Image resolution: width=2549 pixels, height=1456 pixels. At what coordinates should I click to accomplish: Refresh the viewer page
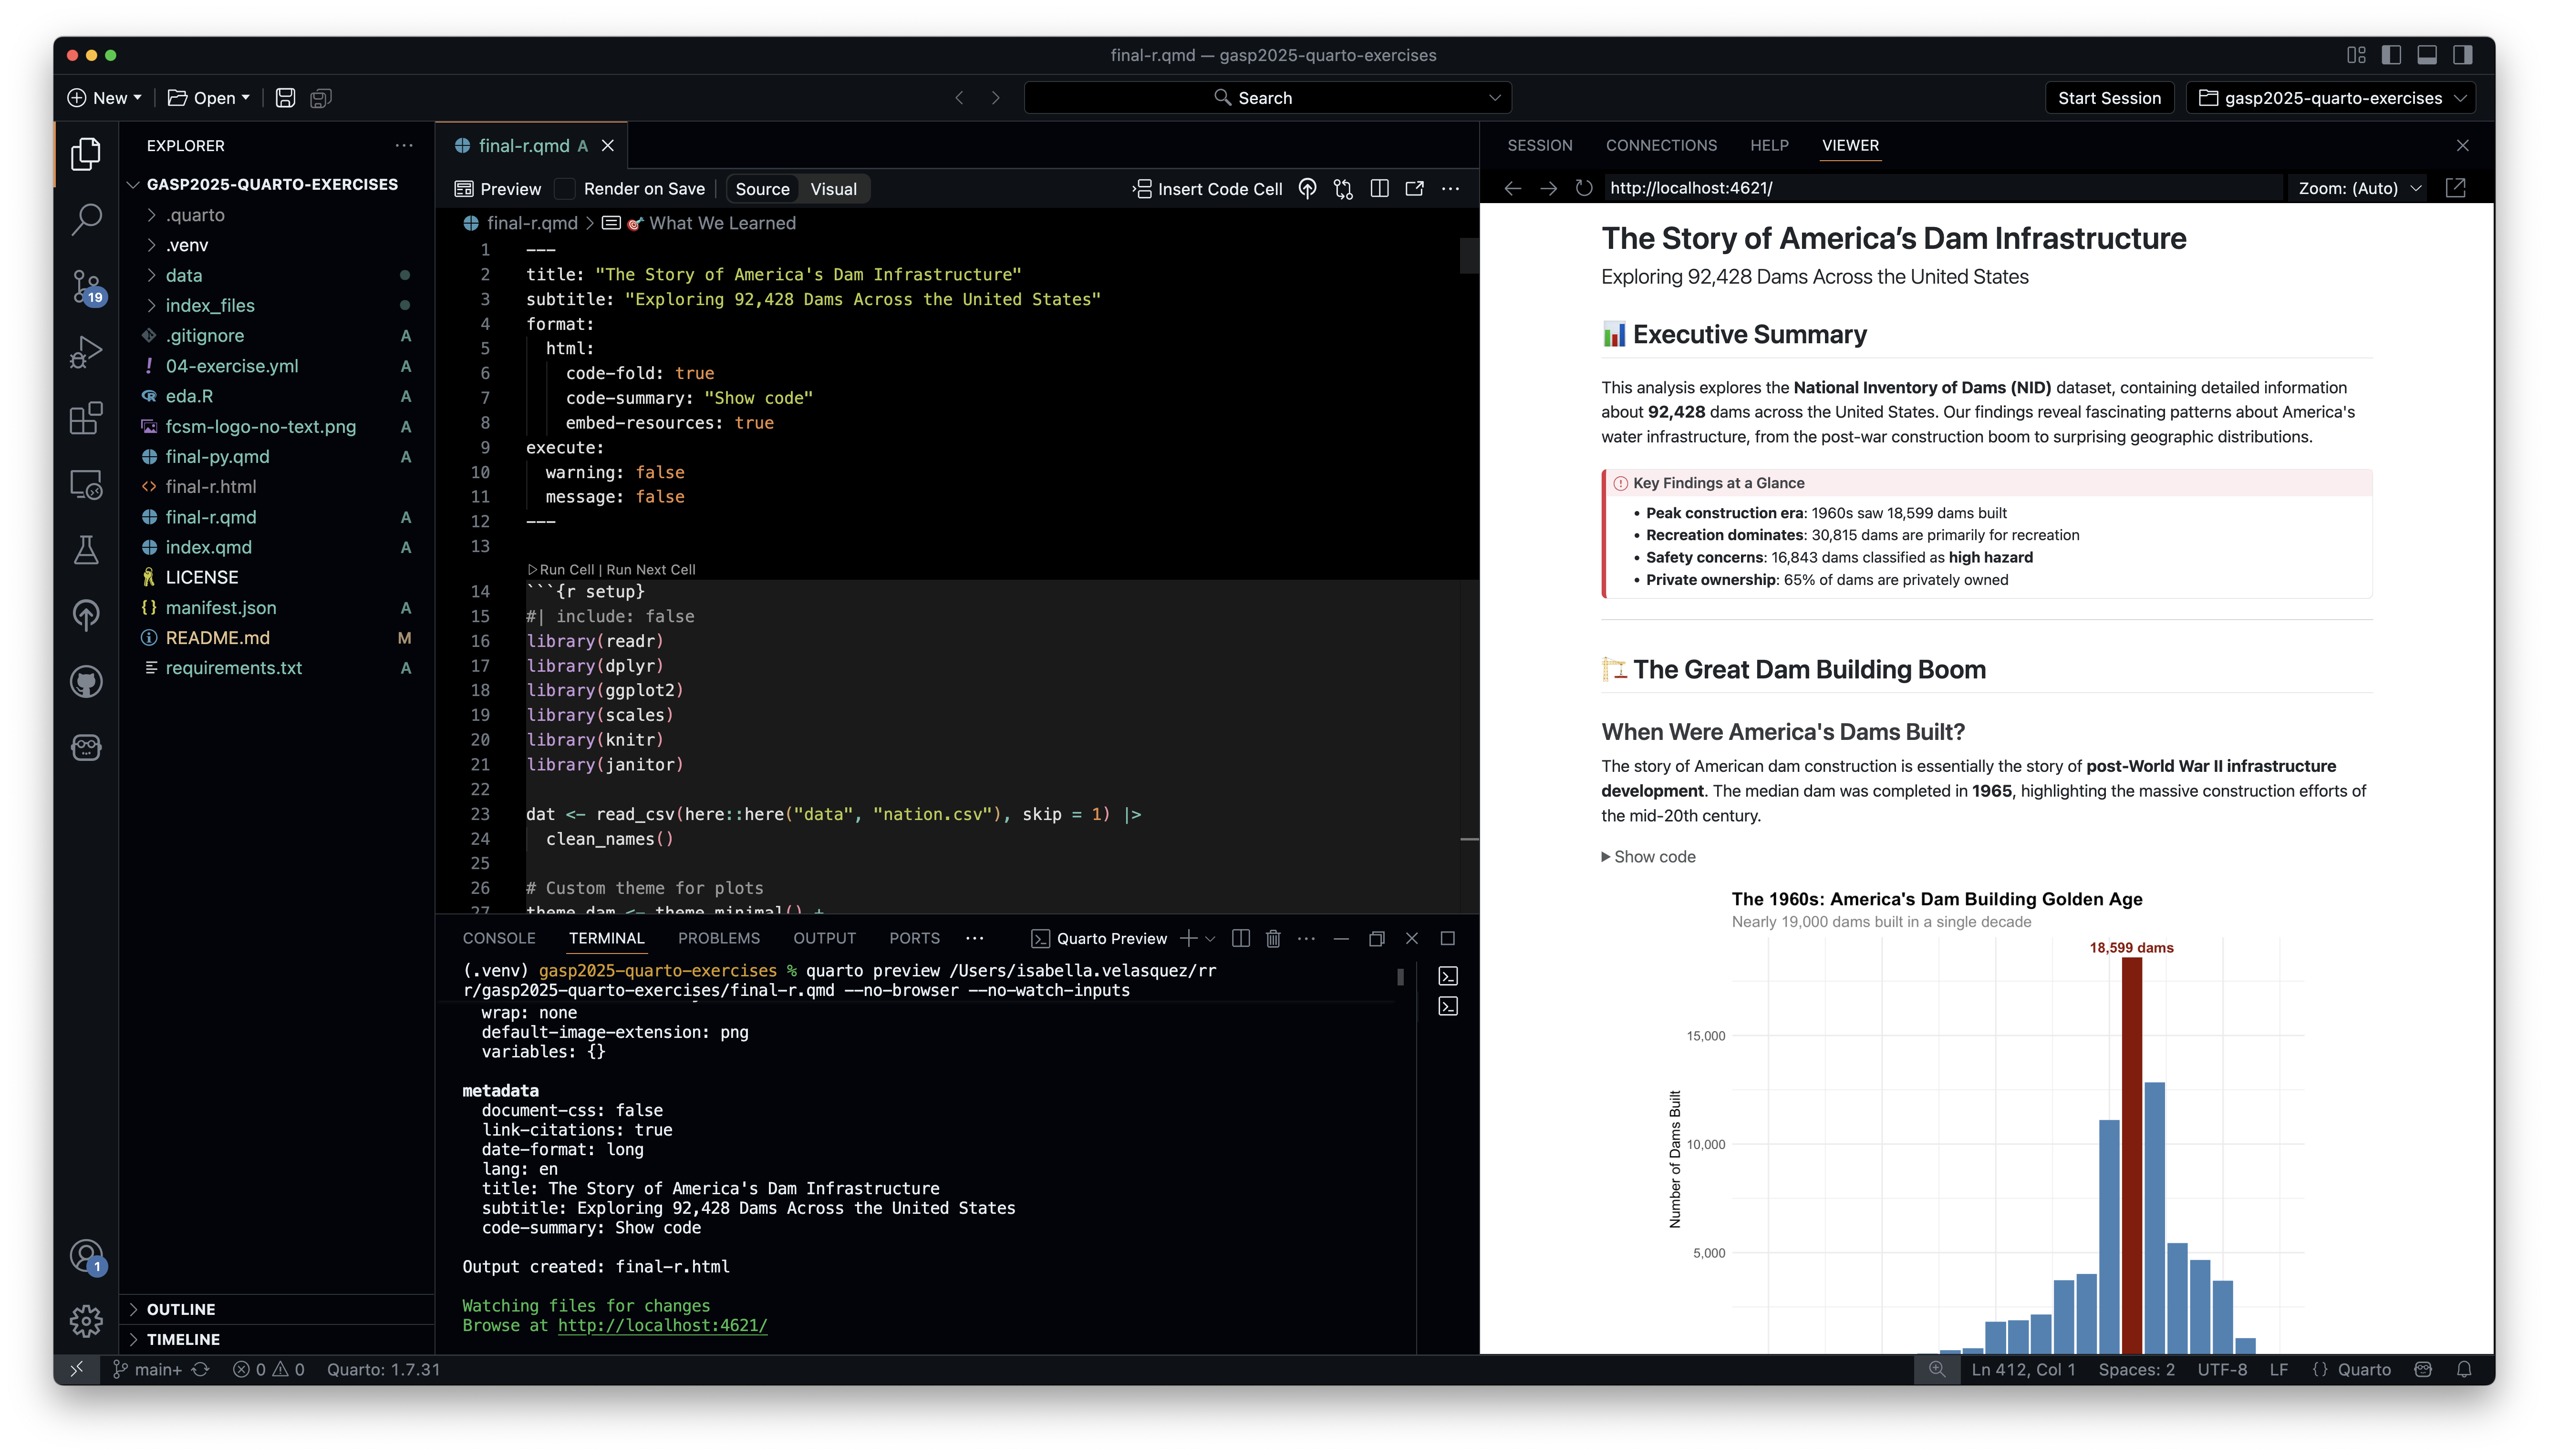click(1584, 188)
